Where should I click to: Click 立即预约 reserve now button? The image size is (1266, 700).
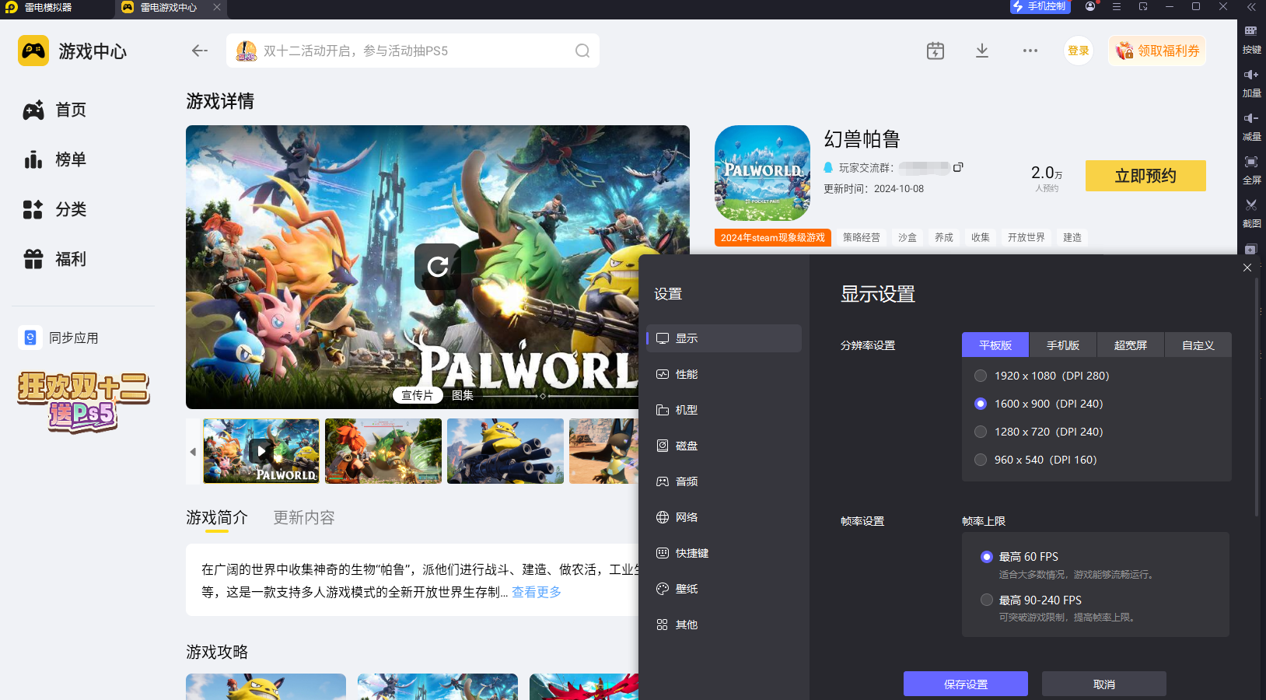[1145, 176]
